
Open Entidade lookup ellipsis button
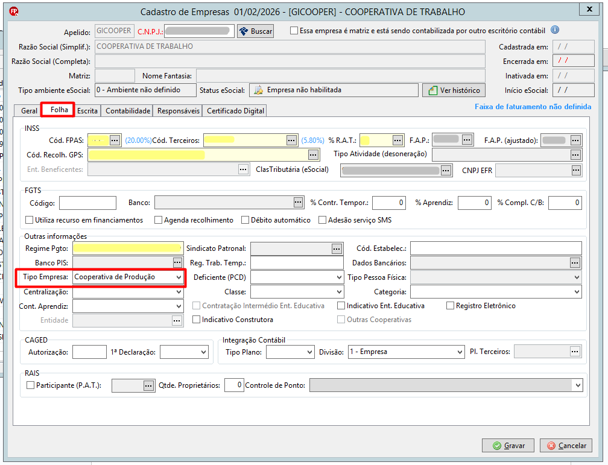177,320
